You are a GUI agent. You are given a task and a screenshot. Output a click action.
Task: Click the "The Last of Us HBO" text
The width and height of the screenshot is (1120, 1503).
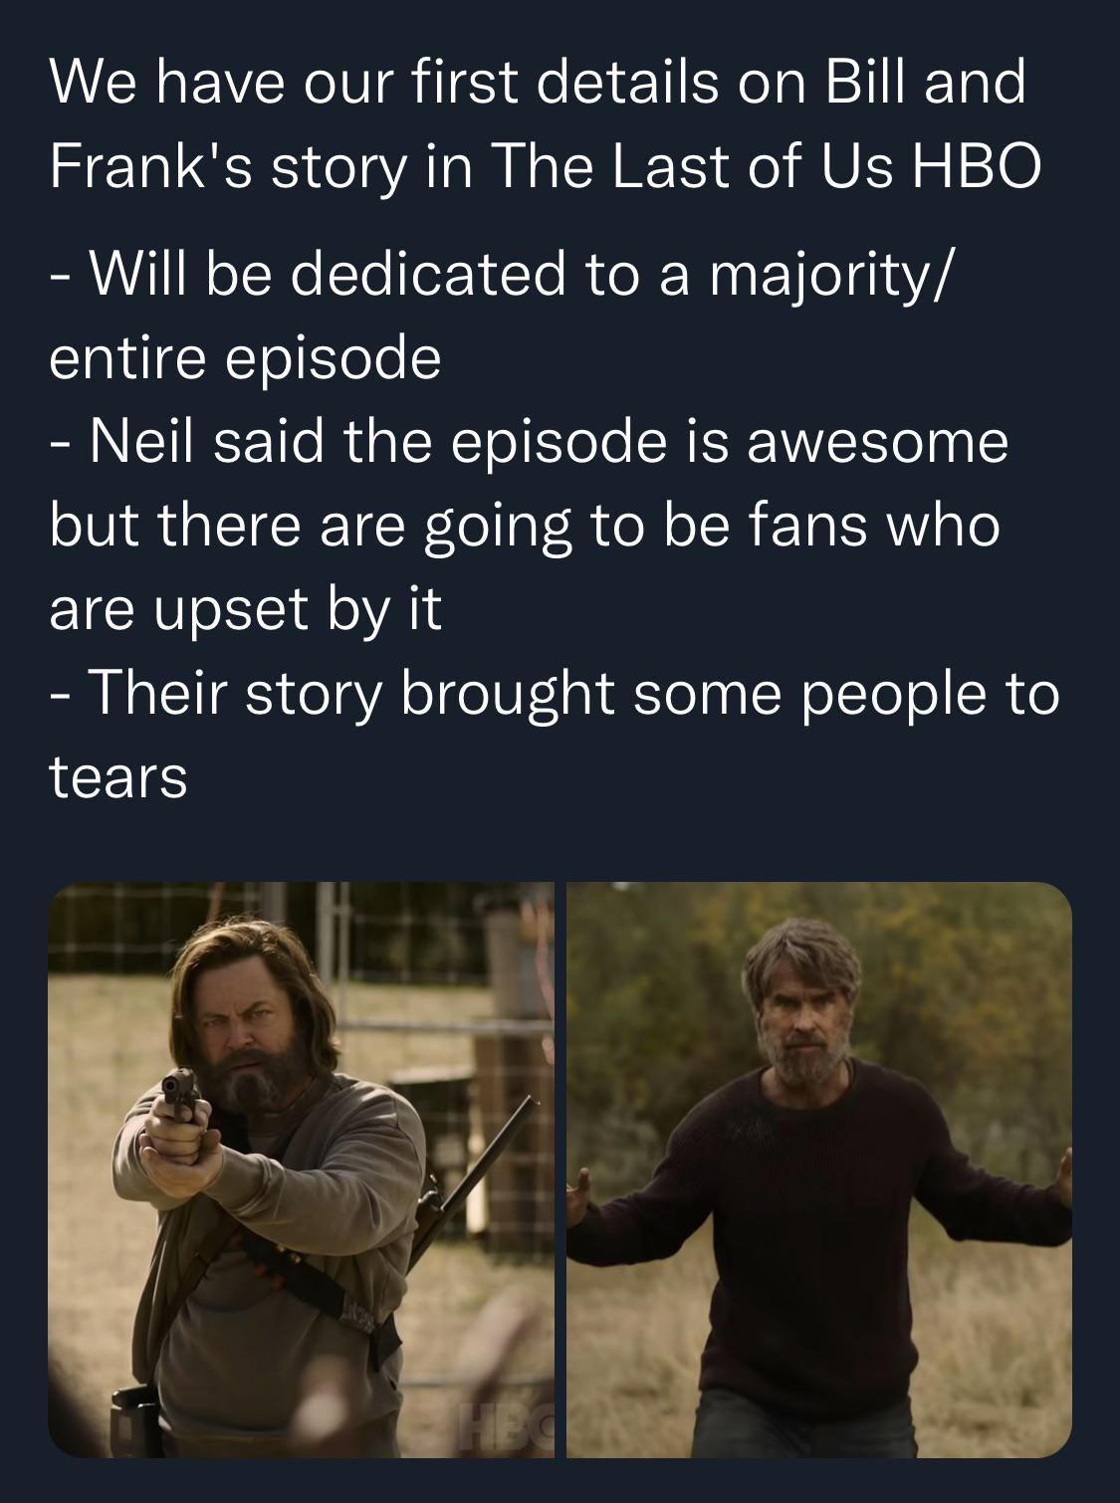pos(767,168)
